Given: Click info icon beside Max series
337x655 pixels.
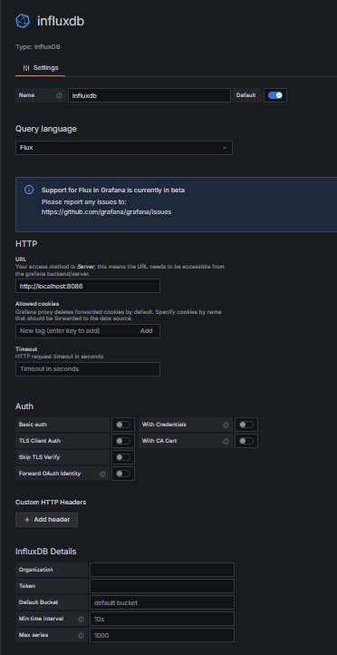Looking at the screenshot, I should (x=81, y=635).
